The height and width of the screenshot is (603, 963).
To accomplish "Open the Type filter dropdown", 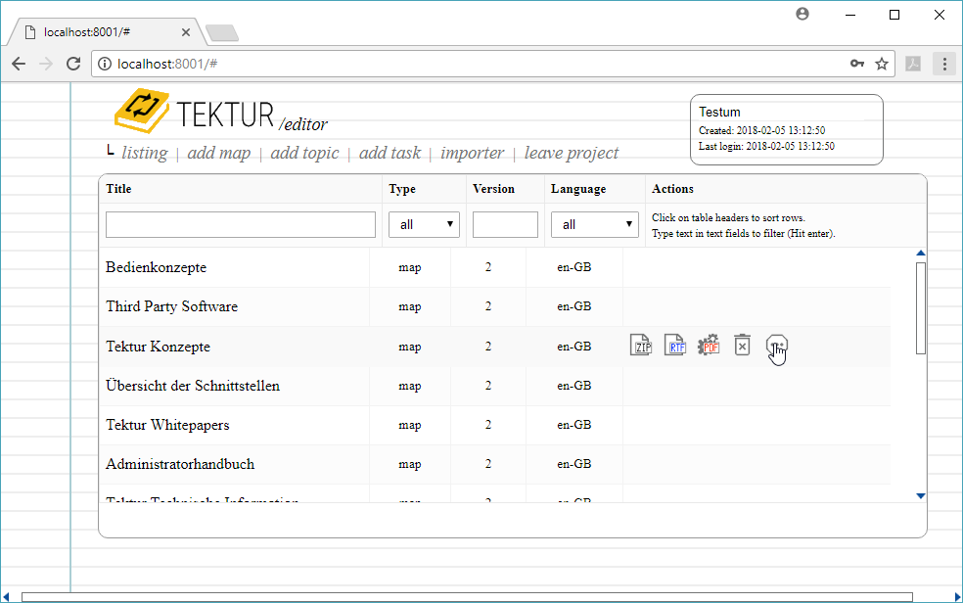I will coord(424,224).
